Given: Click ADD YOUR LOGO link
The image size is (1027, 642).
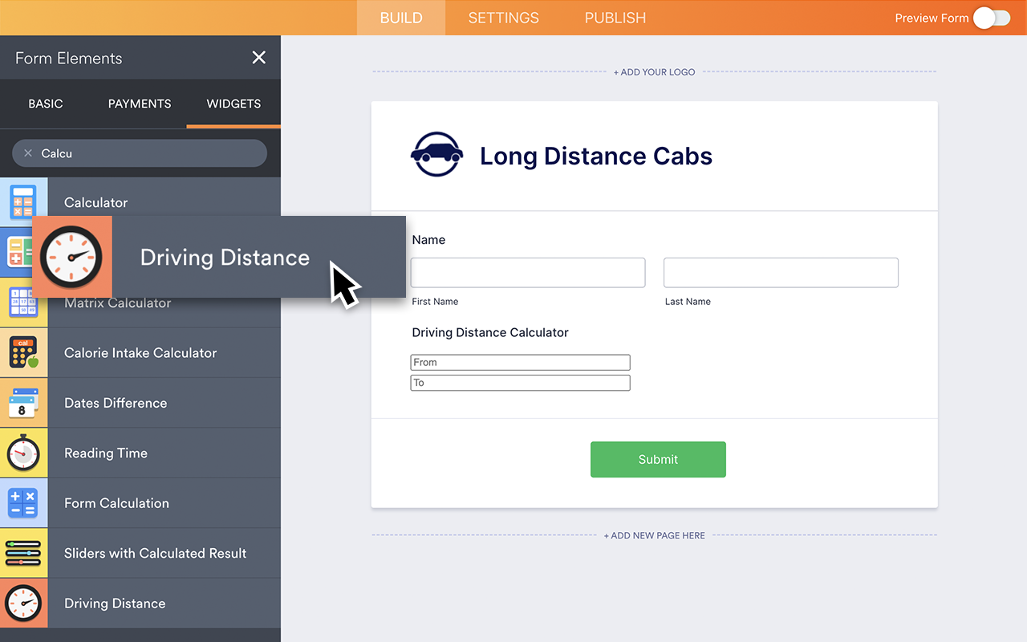Looking at the screenshot, I should pyautogui.click(x=654, y=71).
